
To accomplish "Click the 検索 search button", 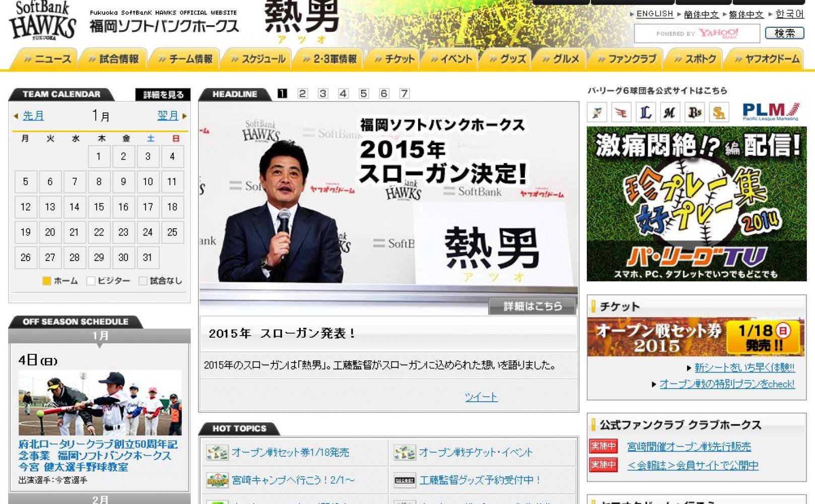I will point(784,33).
